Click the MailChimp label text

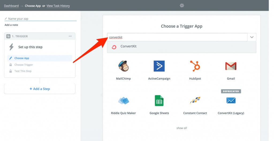(x=123, y=79)
